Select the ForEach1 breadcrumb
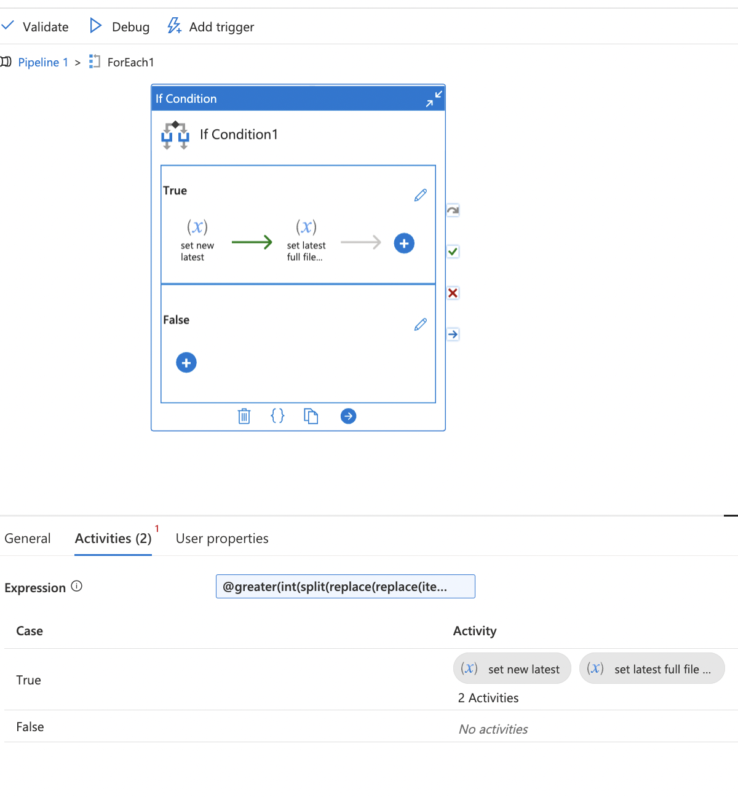This screenshot has width=738, height=797. (x=130, y=62)
